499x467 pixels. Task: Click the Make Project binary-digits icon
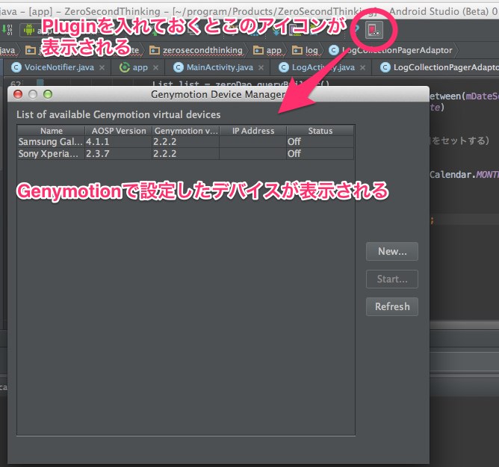pos(7,29)
